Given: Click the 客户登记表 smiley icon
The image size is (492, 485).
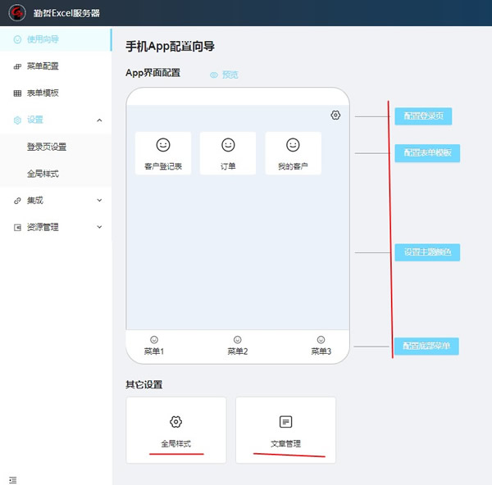Looking at the screenshot, I should click(163, 145).
